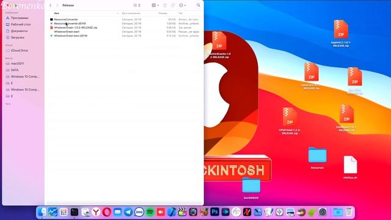Open Загрузки in the Finder sidebar
The width and height of the screenshot is (391, 220).
pyautogui.click(x=18, y=37)
